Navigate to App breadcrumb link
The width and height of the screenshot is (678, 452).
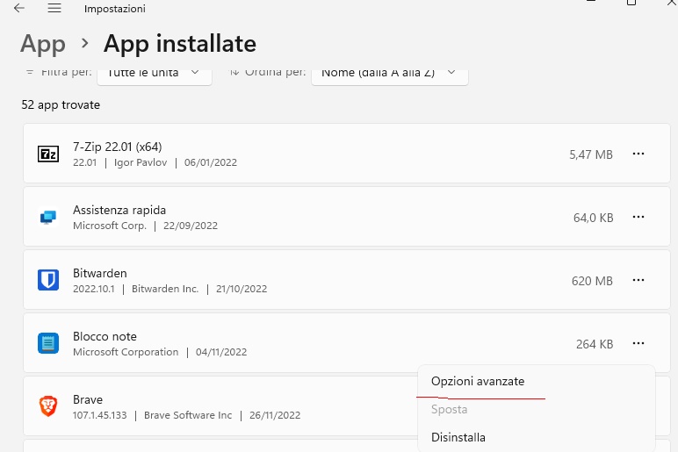click(43, 44)
